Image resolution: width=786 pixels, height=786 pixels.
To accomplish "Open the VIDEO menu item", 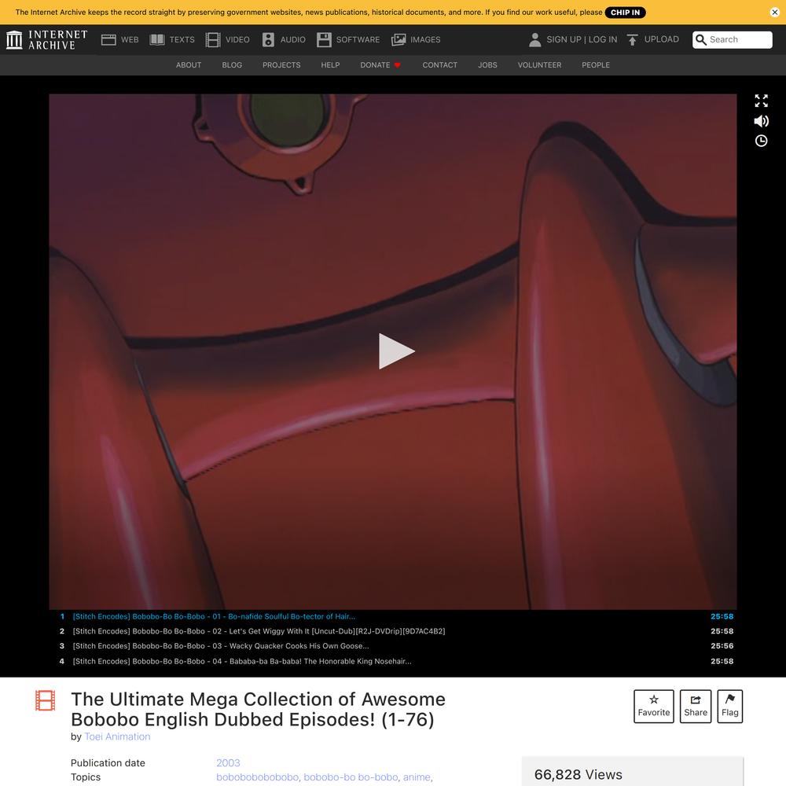I will [237, 39].
